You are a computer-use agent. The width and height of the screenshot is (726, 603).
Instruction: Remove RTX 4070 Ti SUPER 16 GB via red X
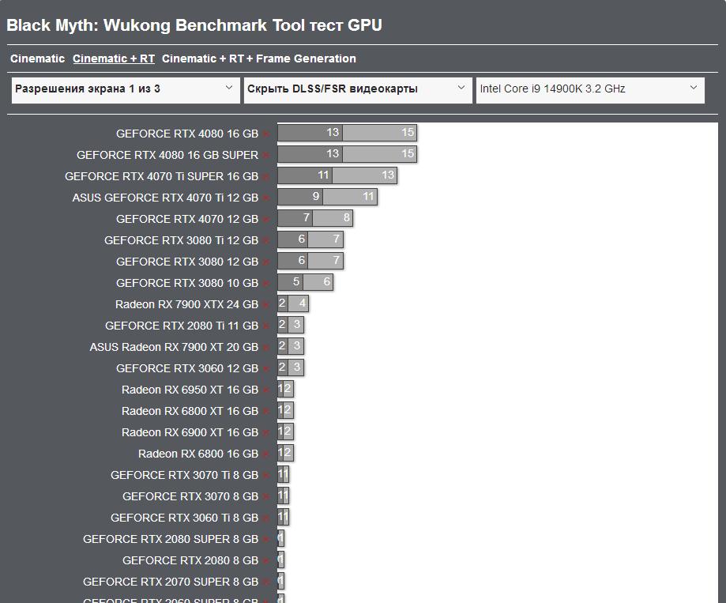click(x=265, y=176)
